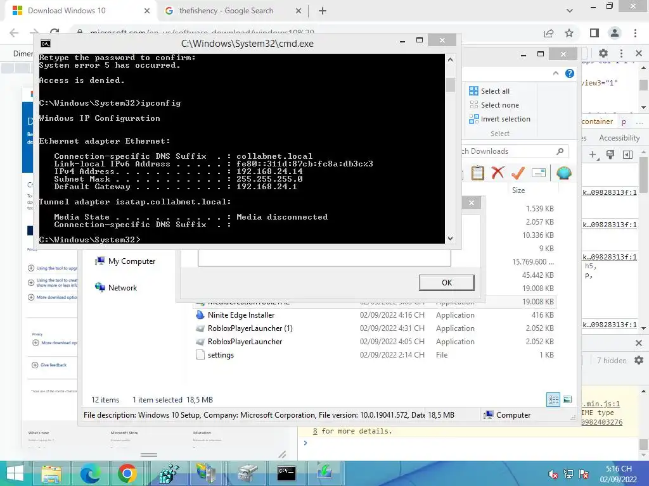Click the orange checkmark toolbar icon
Viewport: 649px width, 486px height.
pos(518,173)
